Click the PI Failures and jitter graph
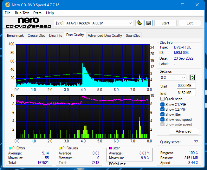This screenshot has width=207, height=170. click(x=83, y=117)
